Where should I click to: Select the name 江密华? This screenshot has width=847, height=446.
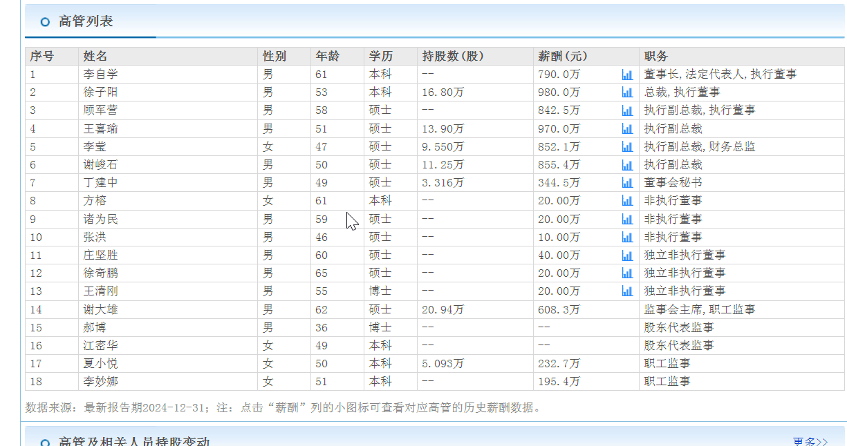(x=101, y=346)
